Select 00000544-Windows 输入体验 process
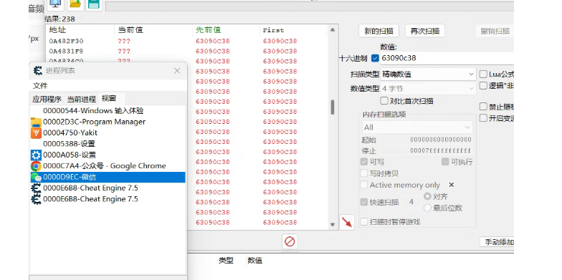 pos(108,111)
